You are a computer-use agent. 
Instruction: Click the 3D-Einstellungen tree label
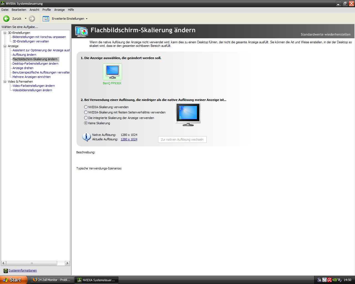coord(19,33)
